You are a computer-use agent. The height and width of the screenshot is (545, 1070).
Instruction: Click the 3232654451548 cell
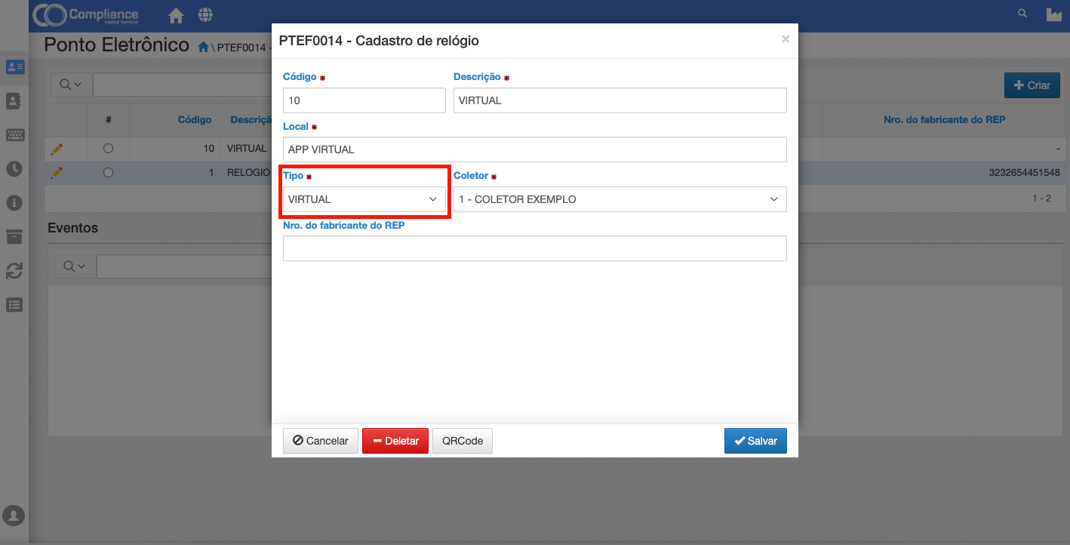point(1024,173)
